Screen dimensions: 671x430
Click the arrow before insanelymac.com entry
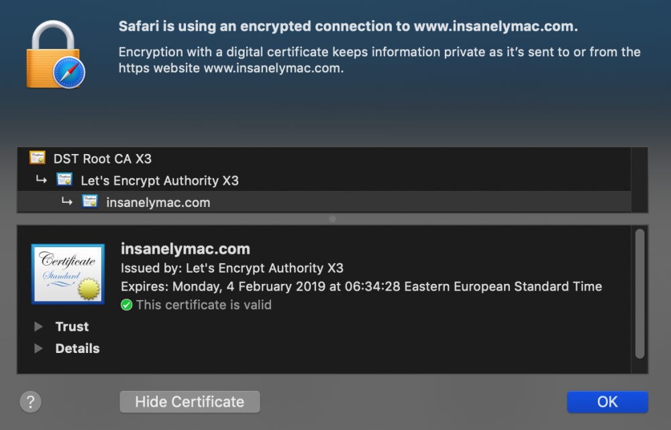(x=66, y=201)
